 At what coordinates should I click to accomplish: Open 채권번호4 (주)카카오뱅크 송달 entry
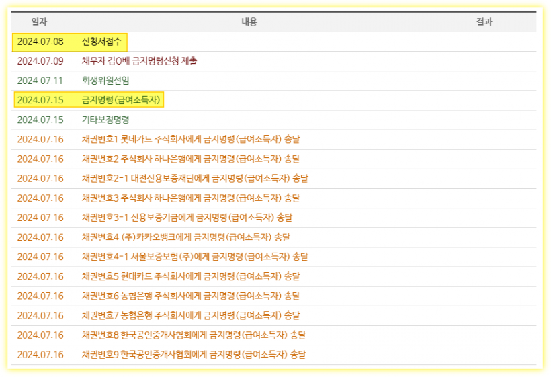[x=186, y=237]
